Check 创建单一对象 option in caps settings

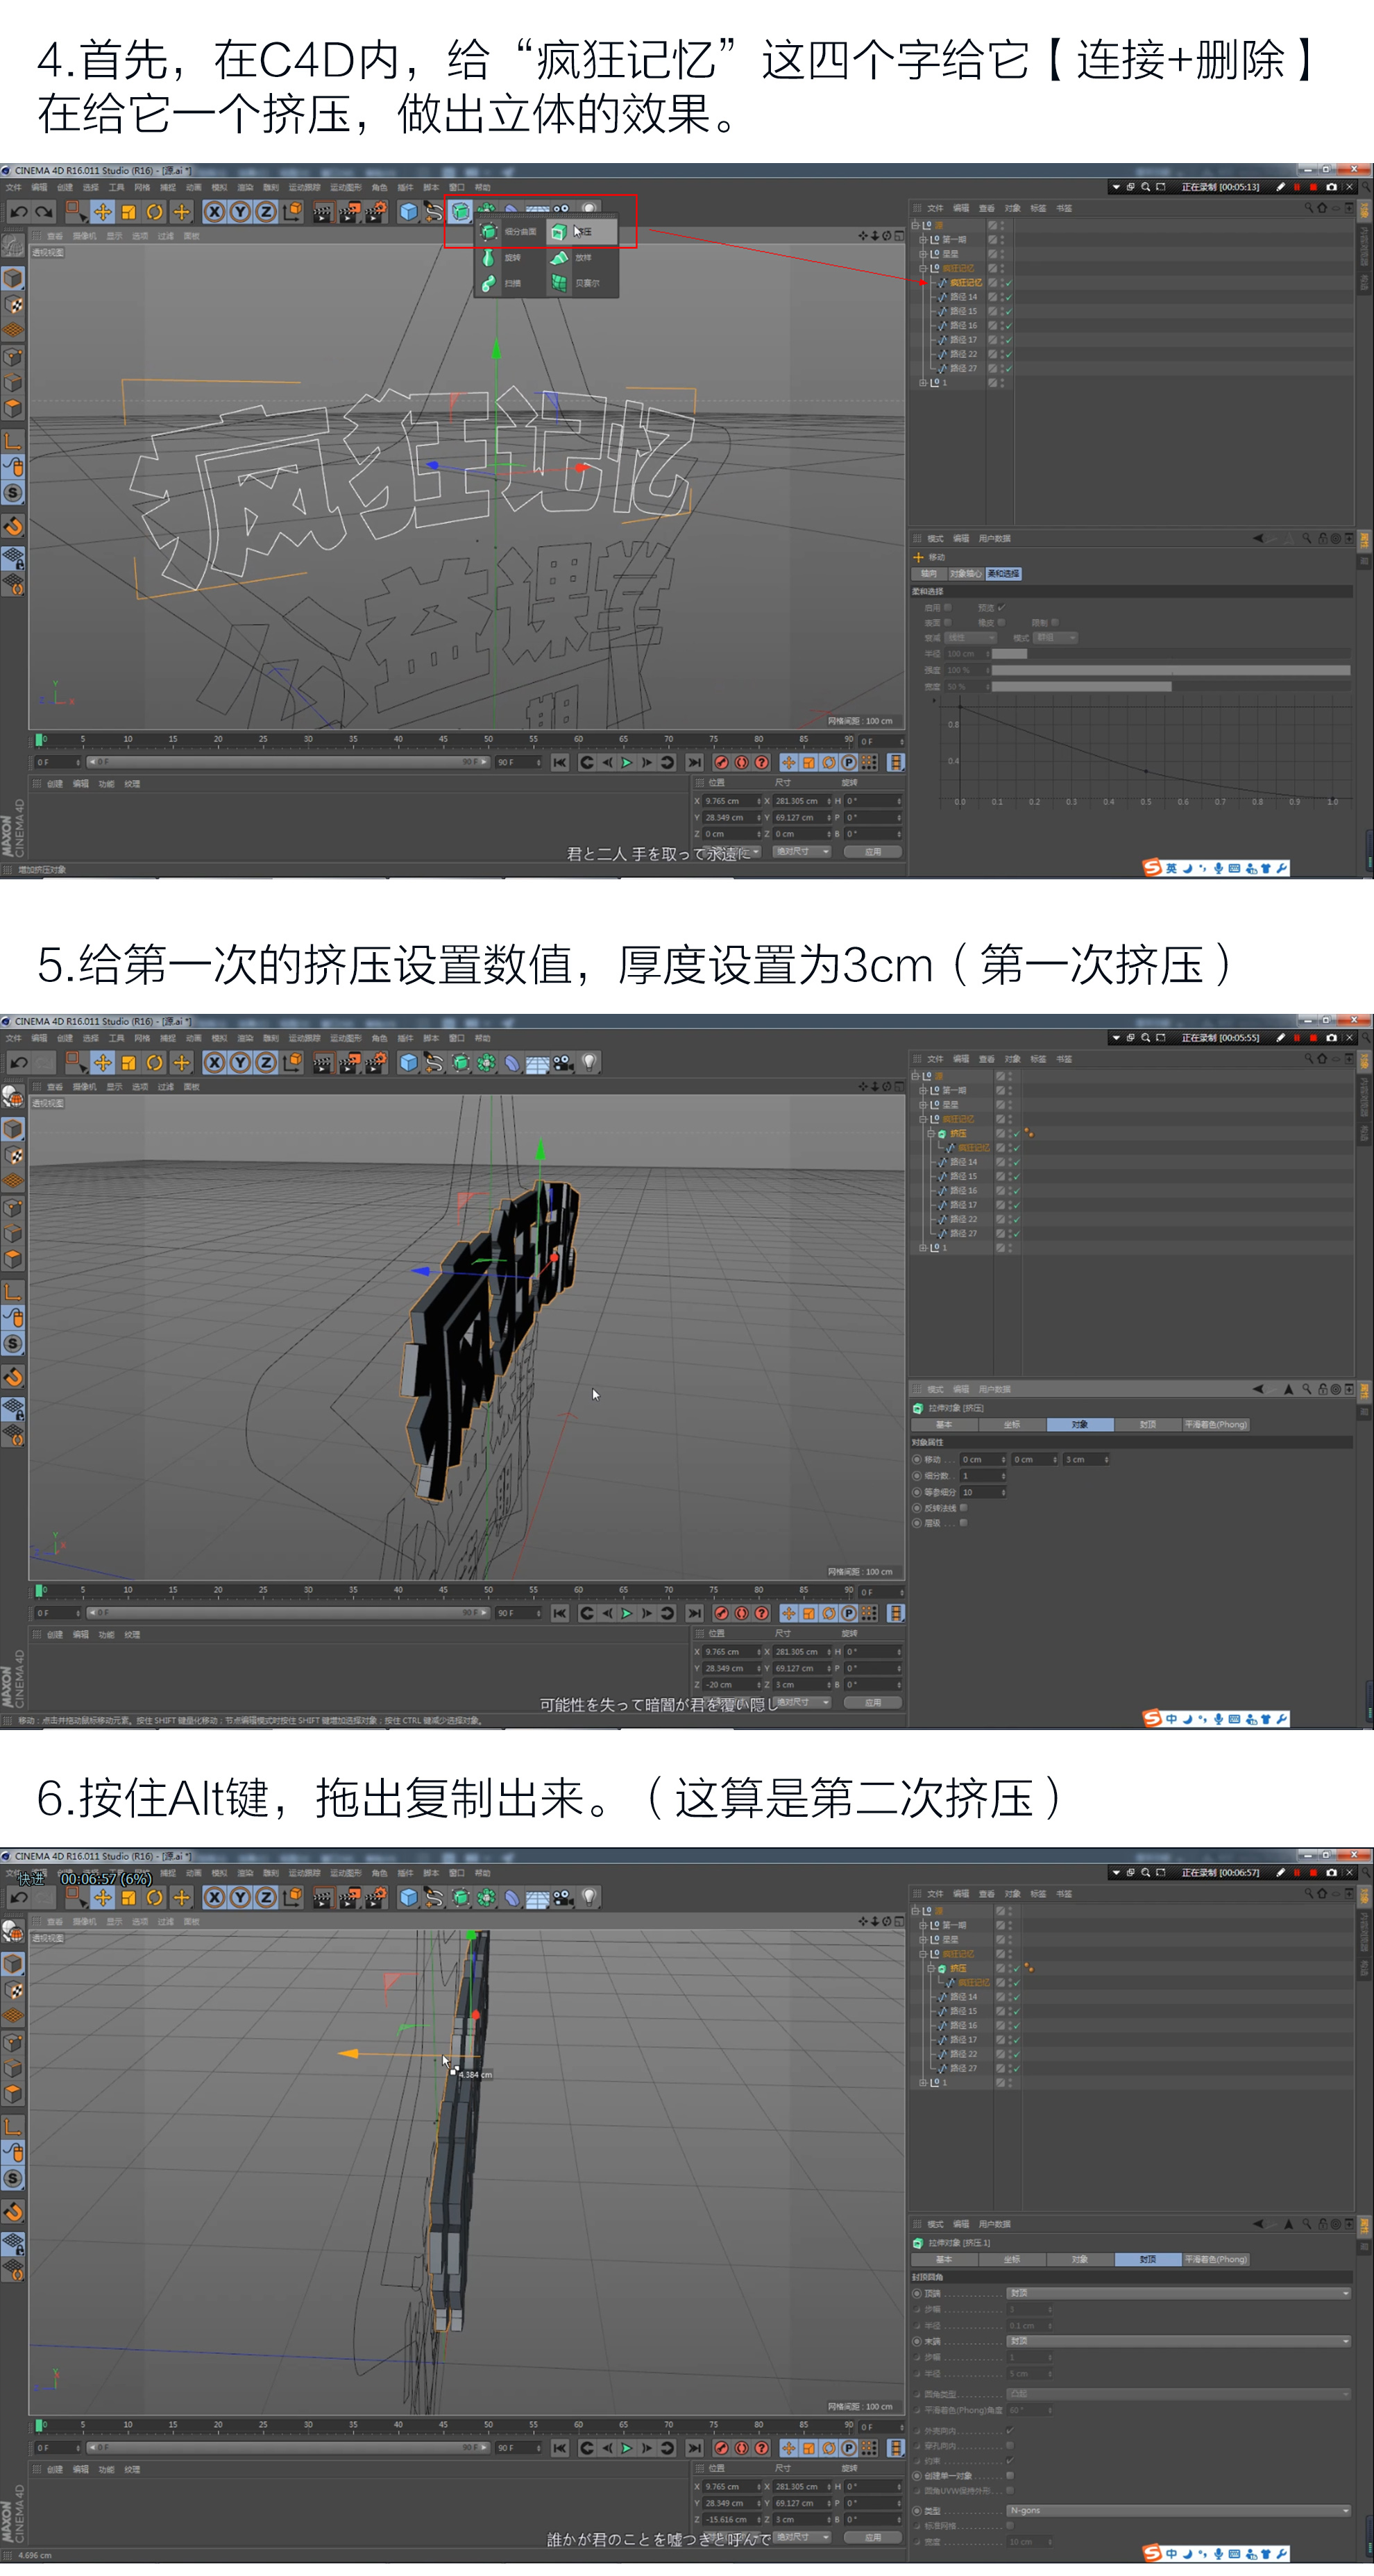pyautogui.click(x=1009, y=2475)
